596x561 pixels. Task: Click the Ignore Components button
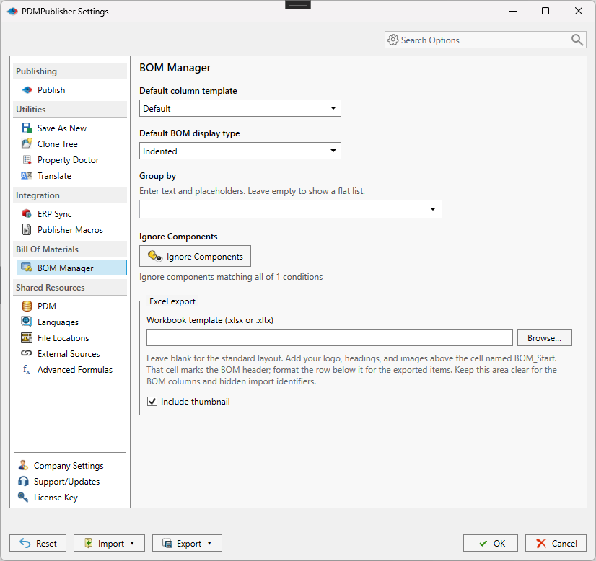(x=195, y=256)
